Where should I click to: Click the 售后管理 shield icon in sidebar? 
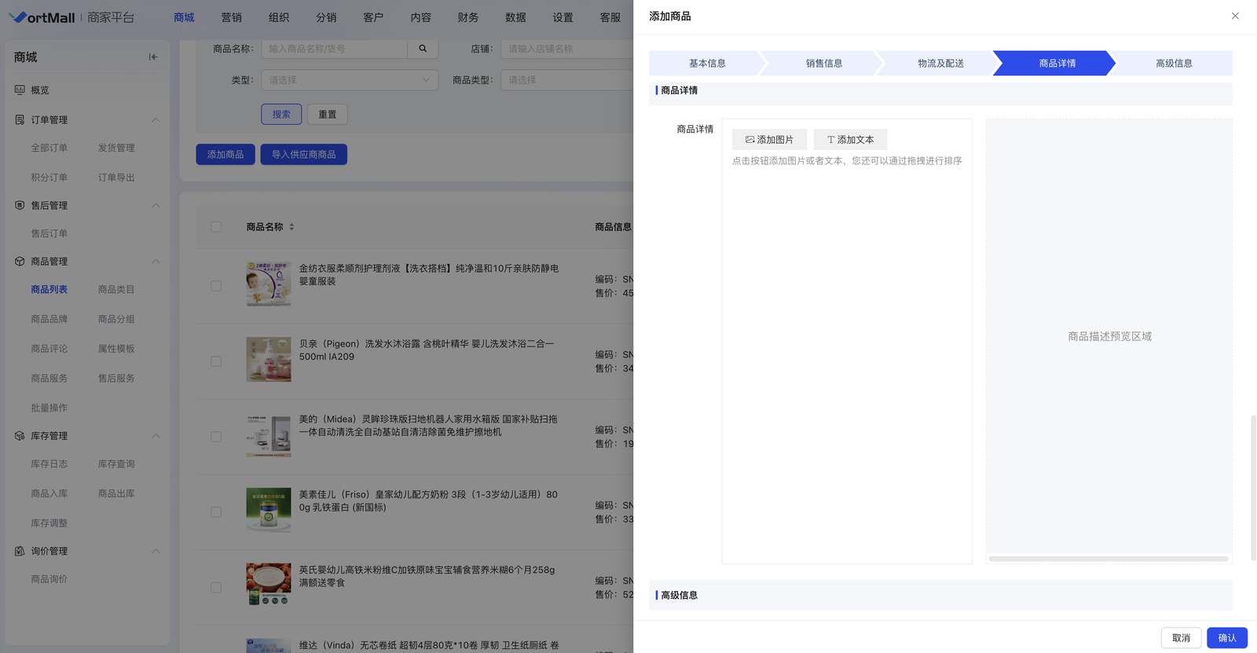click(x=20, y=205)
